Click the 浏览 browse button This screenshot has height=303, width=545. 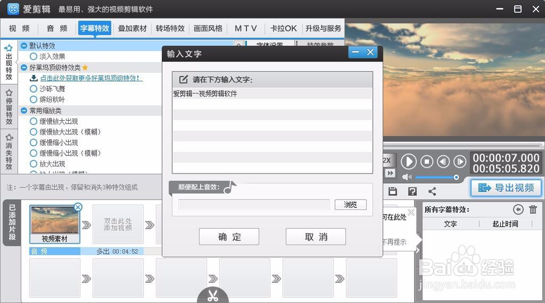pos(350,205)
